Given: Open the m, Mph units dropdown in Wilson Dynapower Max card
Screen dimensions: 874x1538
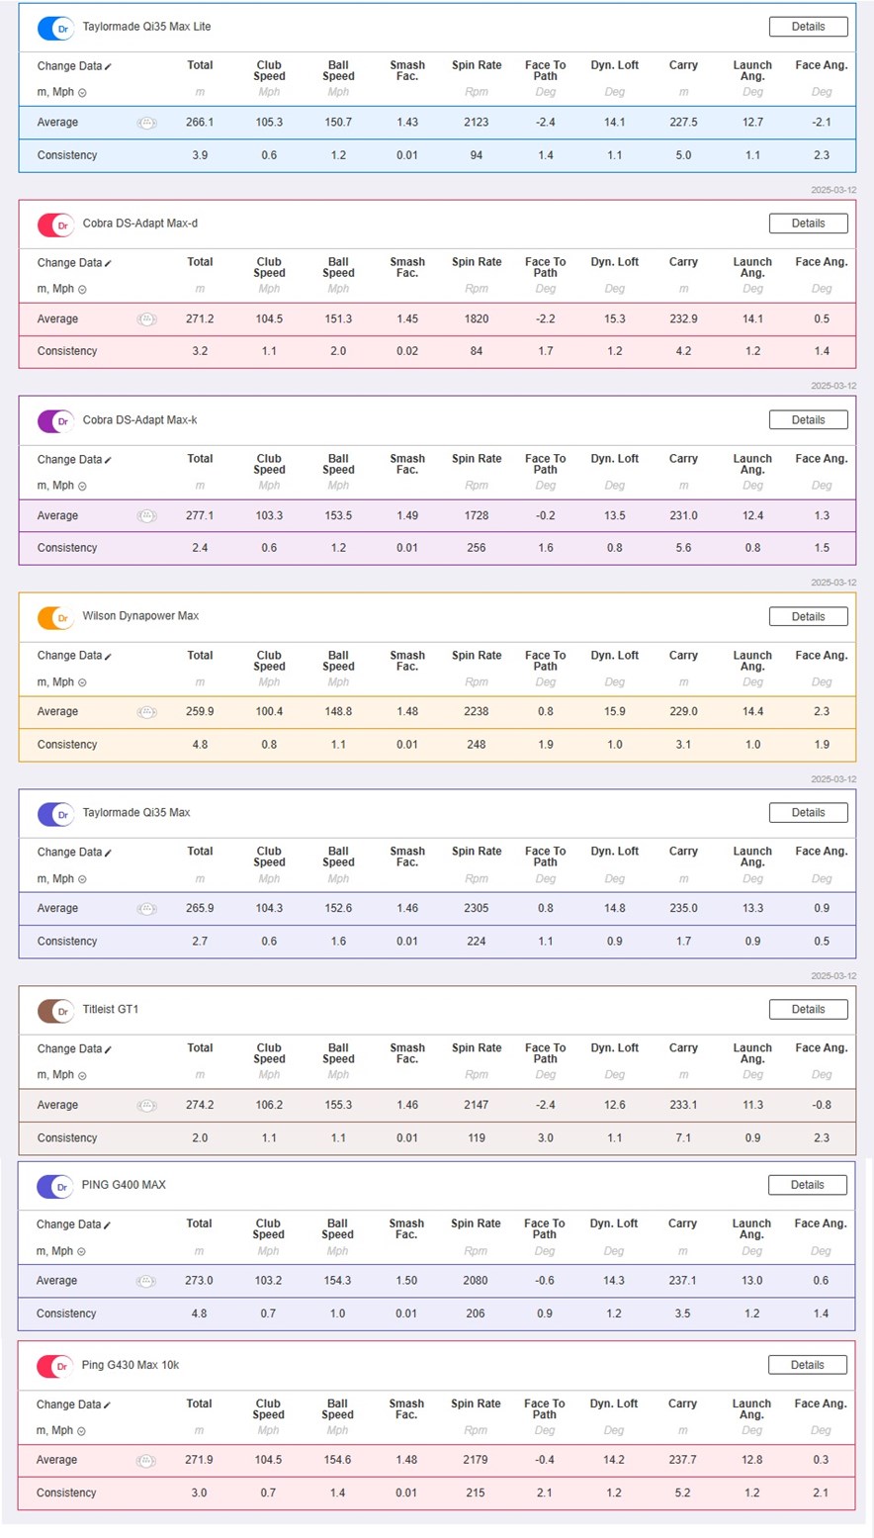Looking at the screenshot, I should pyautogui.click(x=61, y=682).
